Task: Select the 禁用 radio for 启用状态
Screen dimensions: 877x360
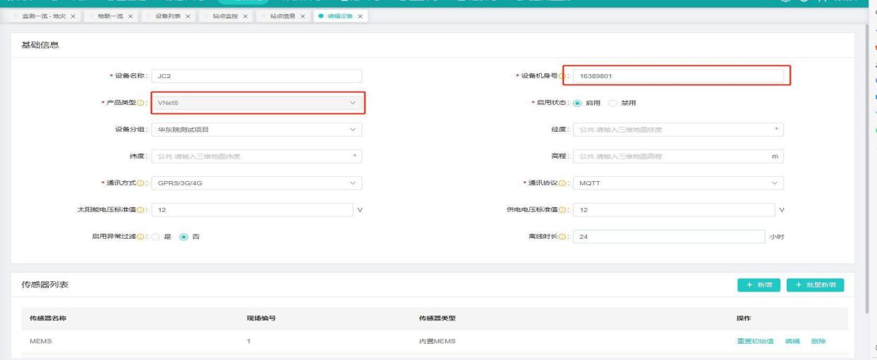Action: (612, 104)
